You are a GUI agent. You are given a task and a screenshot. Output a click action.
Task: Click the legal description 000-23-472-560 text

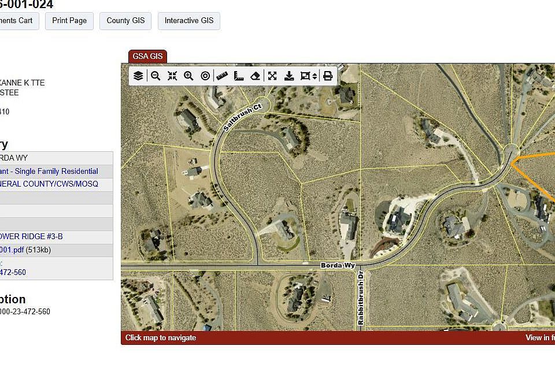tap(25, 312)
